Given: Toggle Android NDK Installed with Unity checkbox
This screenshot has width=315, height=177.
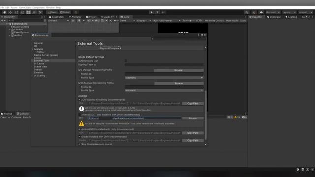Looking at the screenshot, I should point(79,129).
